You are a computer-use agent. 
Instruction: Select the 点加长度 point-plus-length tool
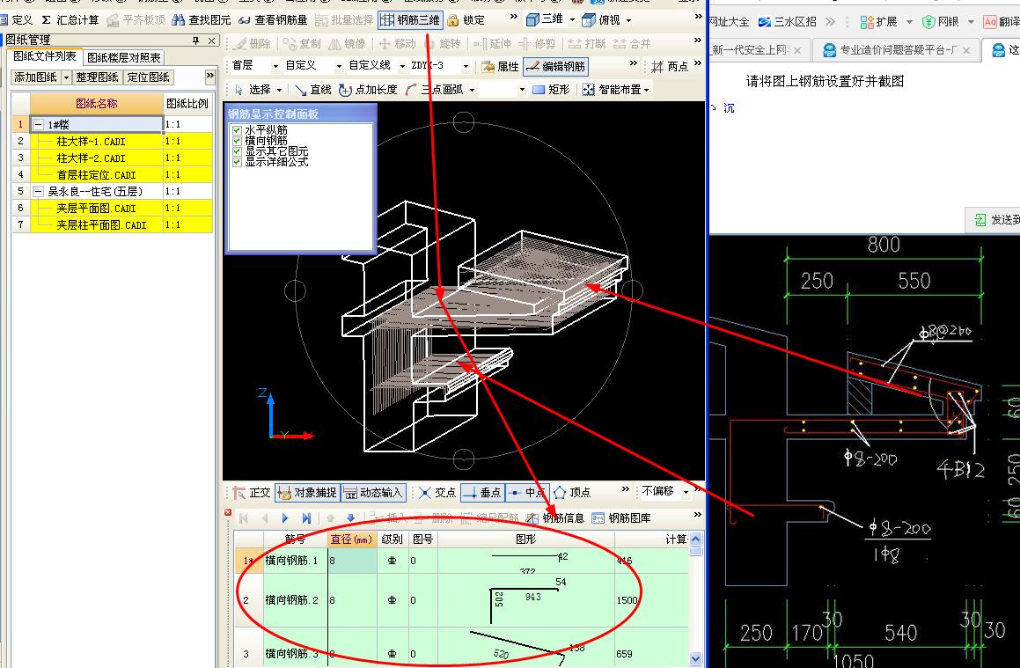coord(368,90)
